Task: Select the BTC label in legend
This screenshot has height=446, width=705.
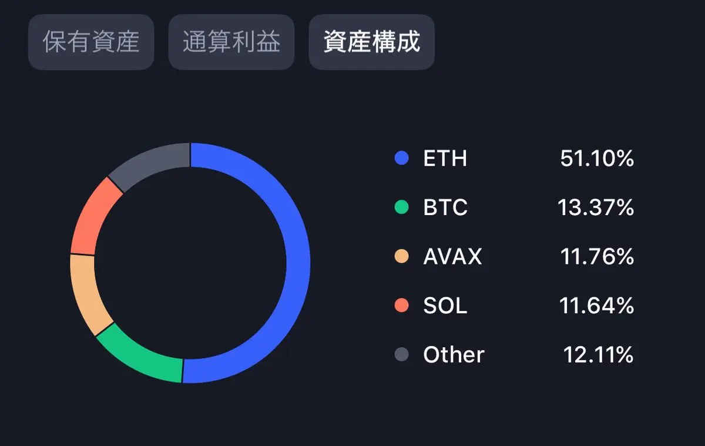Action: pos(445,207)
